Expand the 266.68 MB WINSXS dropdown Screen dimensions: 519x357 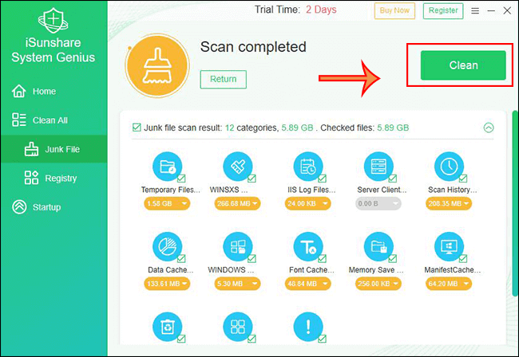click(237, 203)
